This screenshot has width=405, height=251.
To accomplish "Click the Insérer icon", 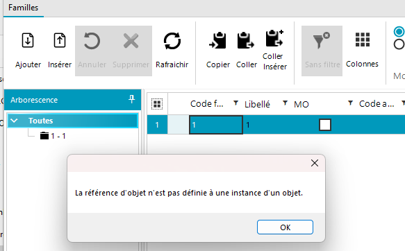I will click(x=60, y=40).
